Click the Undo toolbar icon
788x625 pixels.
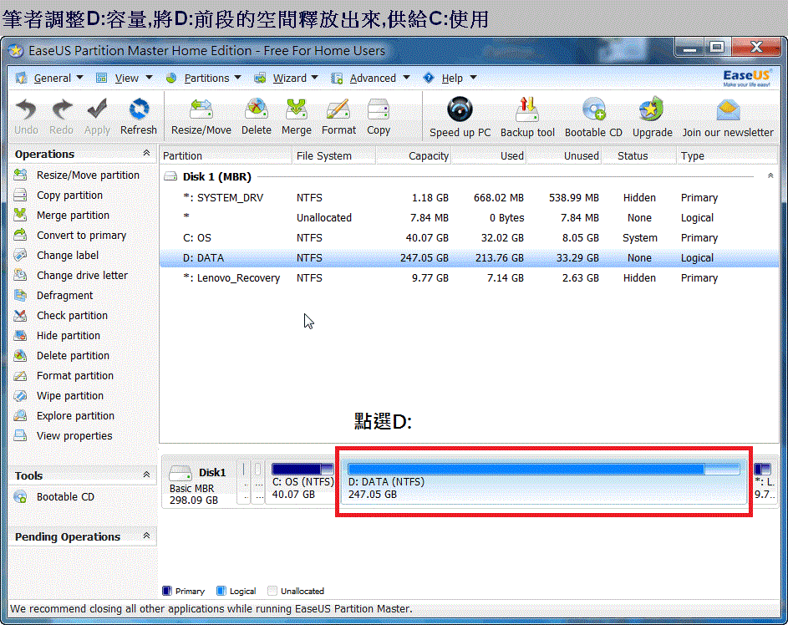point(26,116)
